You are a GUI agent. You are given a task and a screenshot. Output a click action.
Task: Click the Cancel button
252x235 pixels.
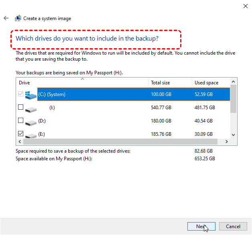[x=233, y=227]
